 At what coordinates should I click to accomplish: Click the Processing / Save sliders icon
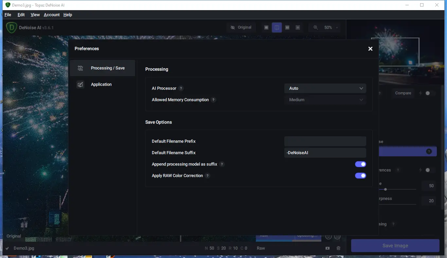80,68
